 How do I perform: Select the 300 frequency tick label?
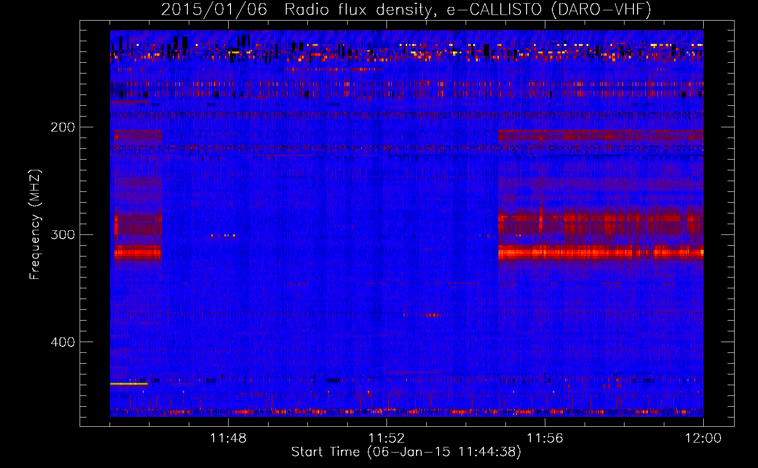tap(63, 234)
